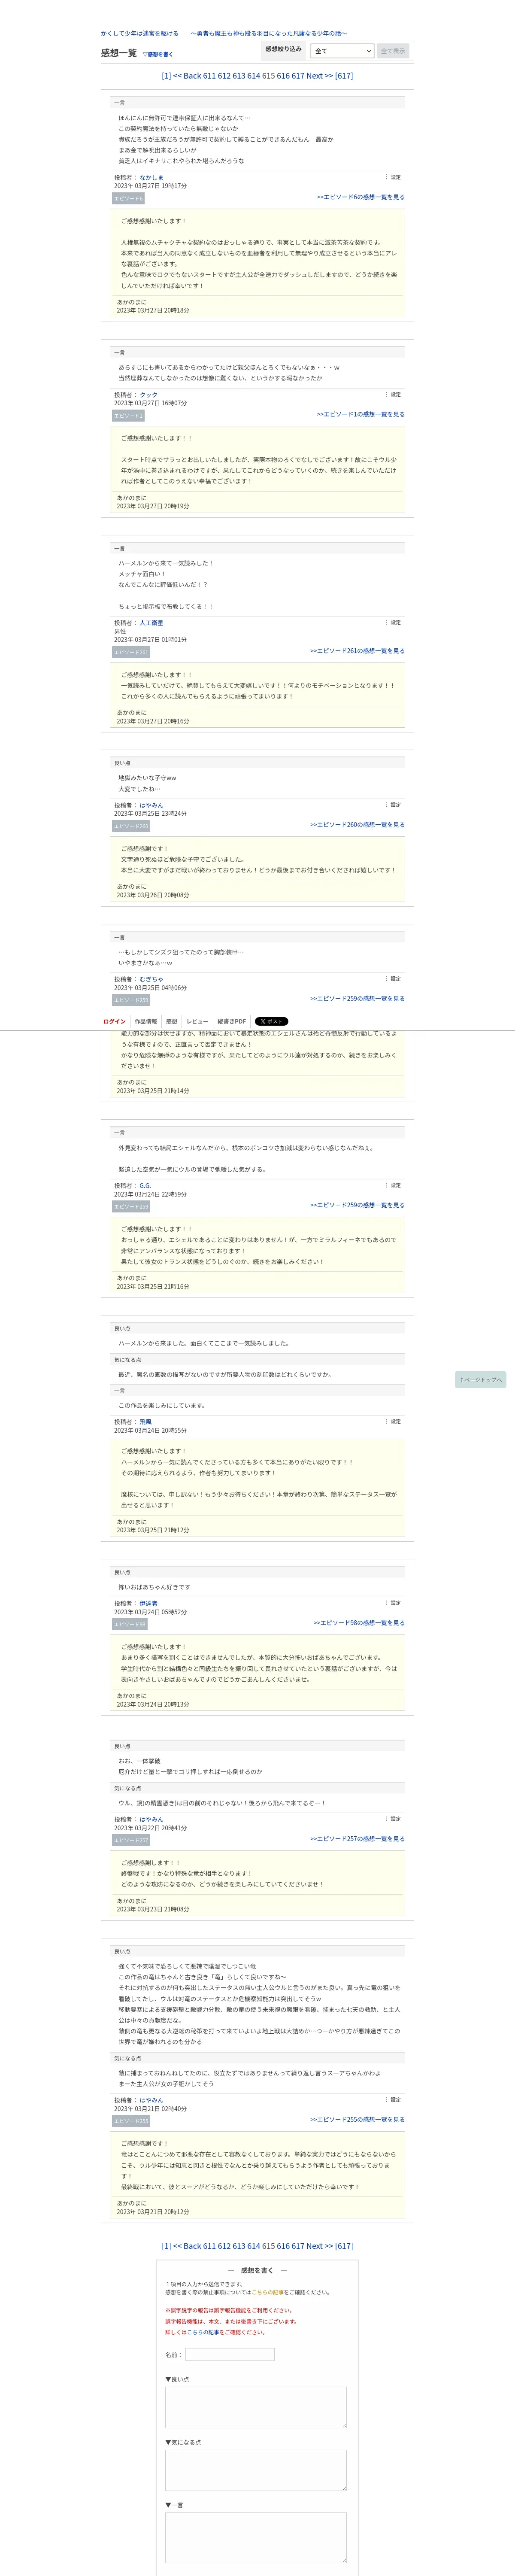Click the ▼気になる点 text area in form
Viewport: 515px width, 2576px height.
(x=256, y=2470)
